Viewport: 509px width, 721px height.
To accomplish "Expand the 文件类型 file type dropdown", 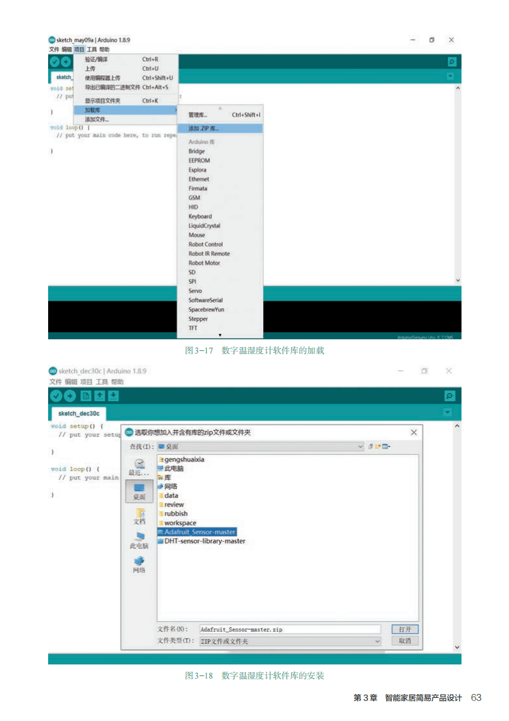I will click(x=377, y=641).
